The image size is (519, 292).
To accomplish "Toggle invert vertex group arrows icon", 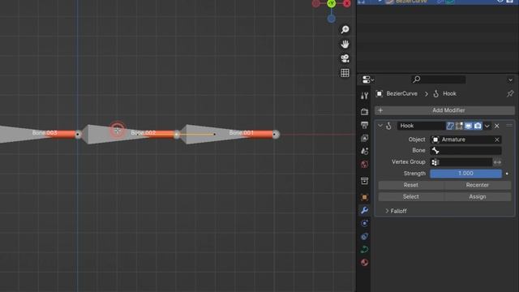I will [497, 162].
